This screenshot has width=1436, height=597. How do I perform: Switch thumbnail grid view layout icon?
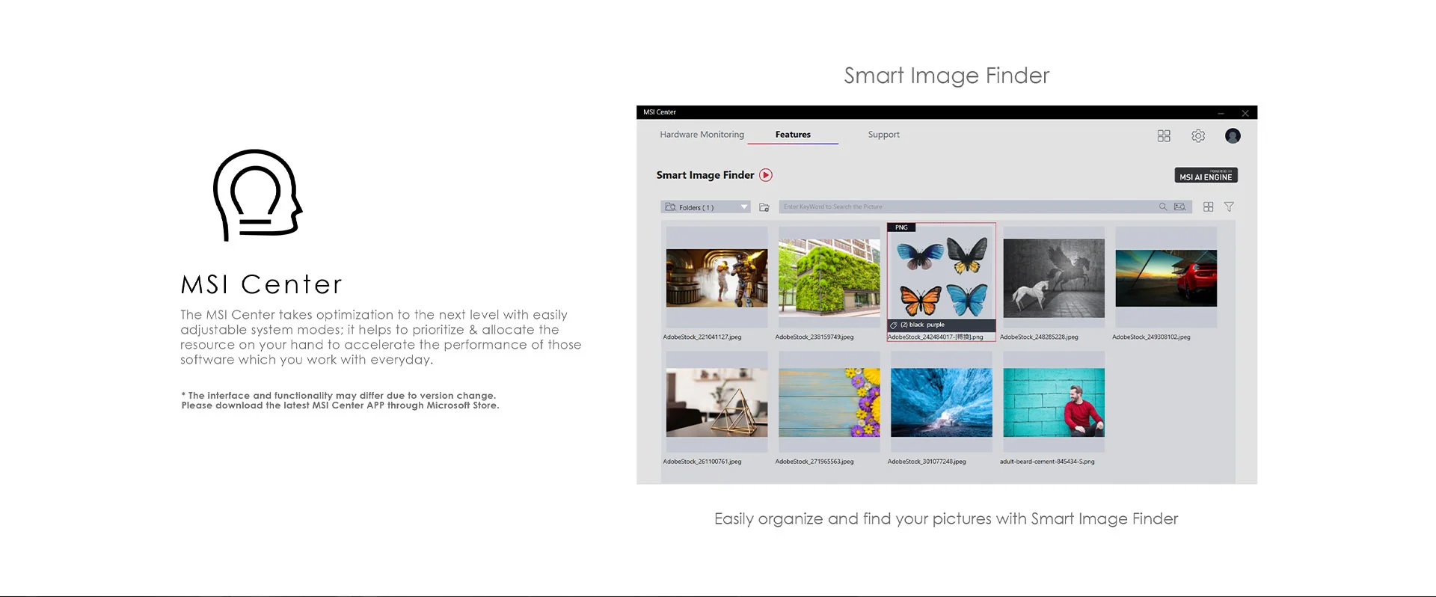coord(1209,207)
